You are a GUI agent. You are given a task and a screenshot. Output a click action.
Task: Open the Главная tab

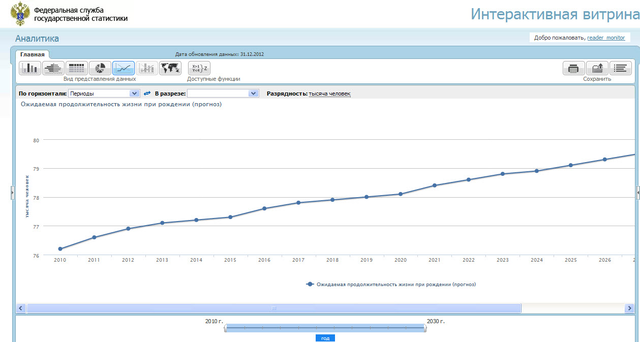coord(33,54)
